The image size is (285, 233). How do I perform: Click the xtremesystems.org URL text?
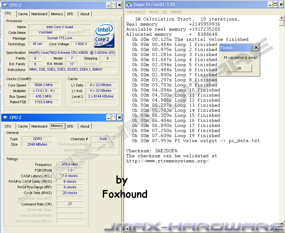coord(167,161)
